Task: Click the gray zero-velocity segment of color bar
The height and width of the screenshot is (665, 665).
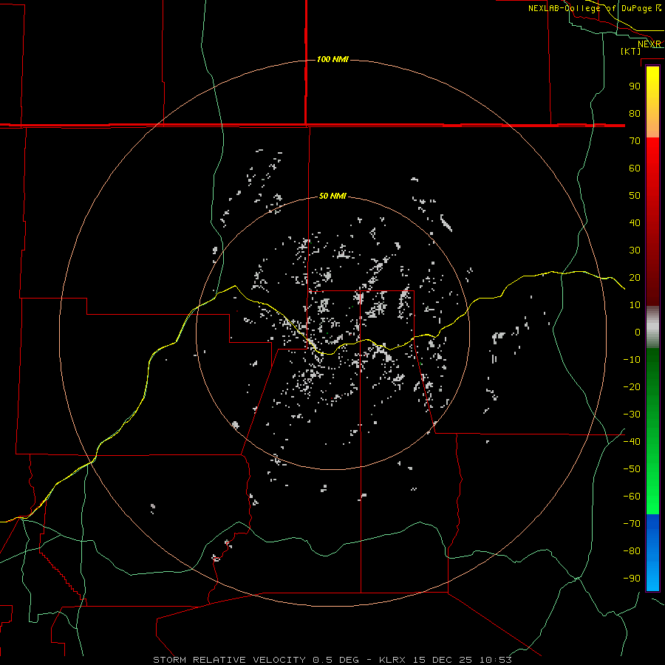Action: (x=652, y=327)
